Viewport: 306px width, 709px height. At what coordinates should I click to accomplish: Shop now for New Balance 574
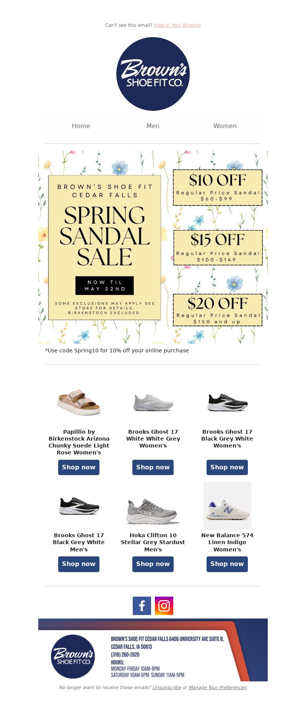pyautogui.click(x=227, y=564)
